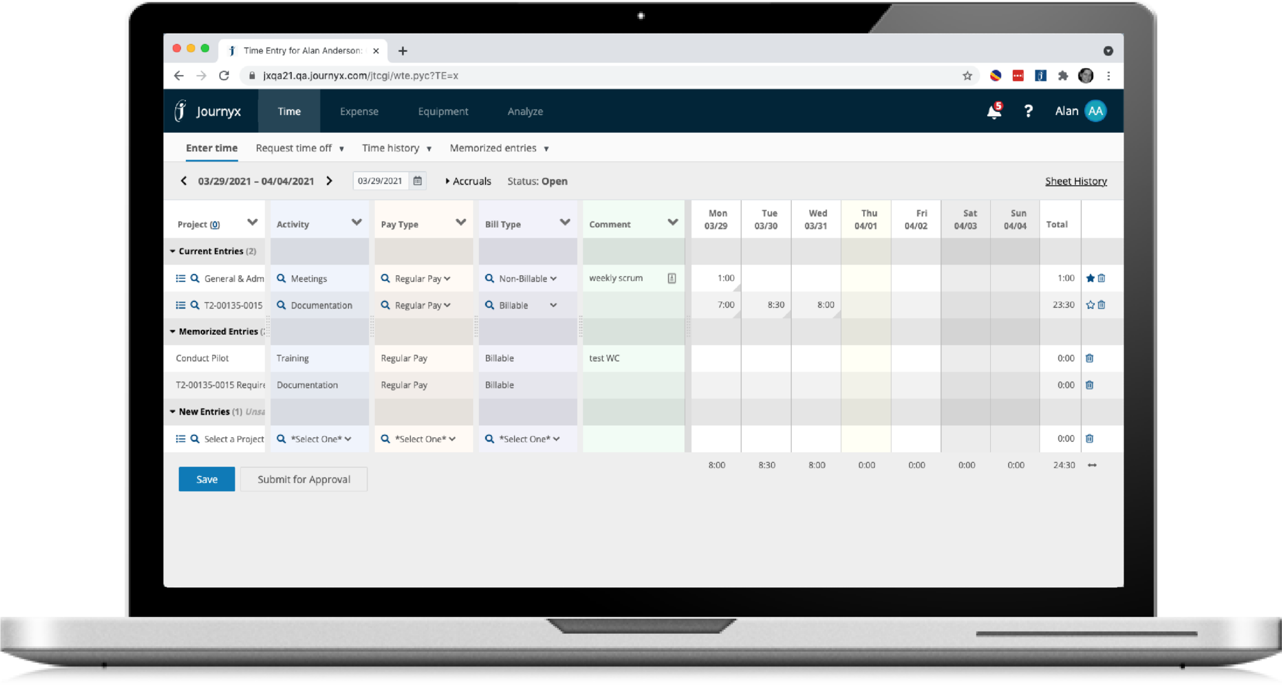1282x685 pixels.
Task: Click the comment note icon in weekly scrum cell
Action: (x=672, y=278)
